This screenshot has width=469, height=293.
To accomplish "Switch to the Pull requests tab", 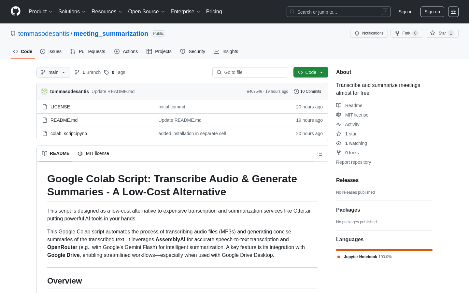I will 88,51.
